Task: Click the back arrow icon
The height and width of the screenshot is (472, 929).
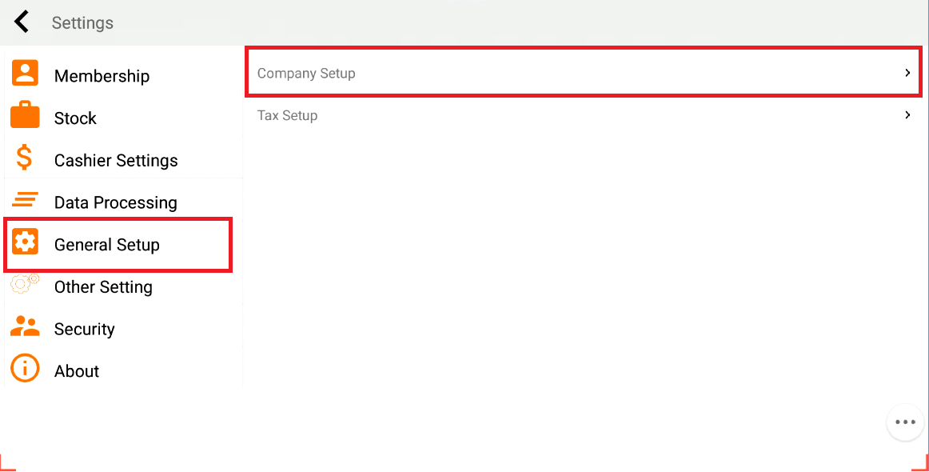Action: coord(22,22)
